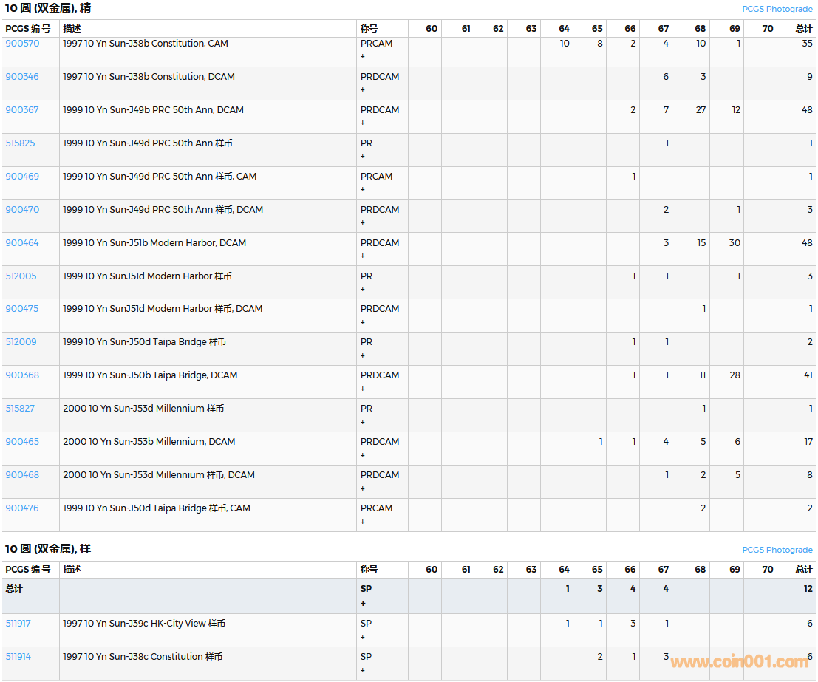Expand the plus under PRDCAM for 900346
The image size is (818, 682).
click(x=362, y=90)
